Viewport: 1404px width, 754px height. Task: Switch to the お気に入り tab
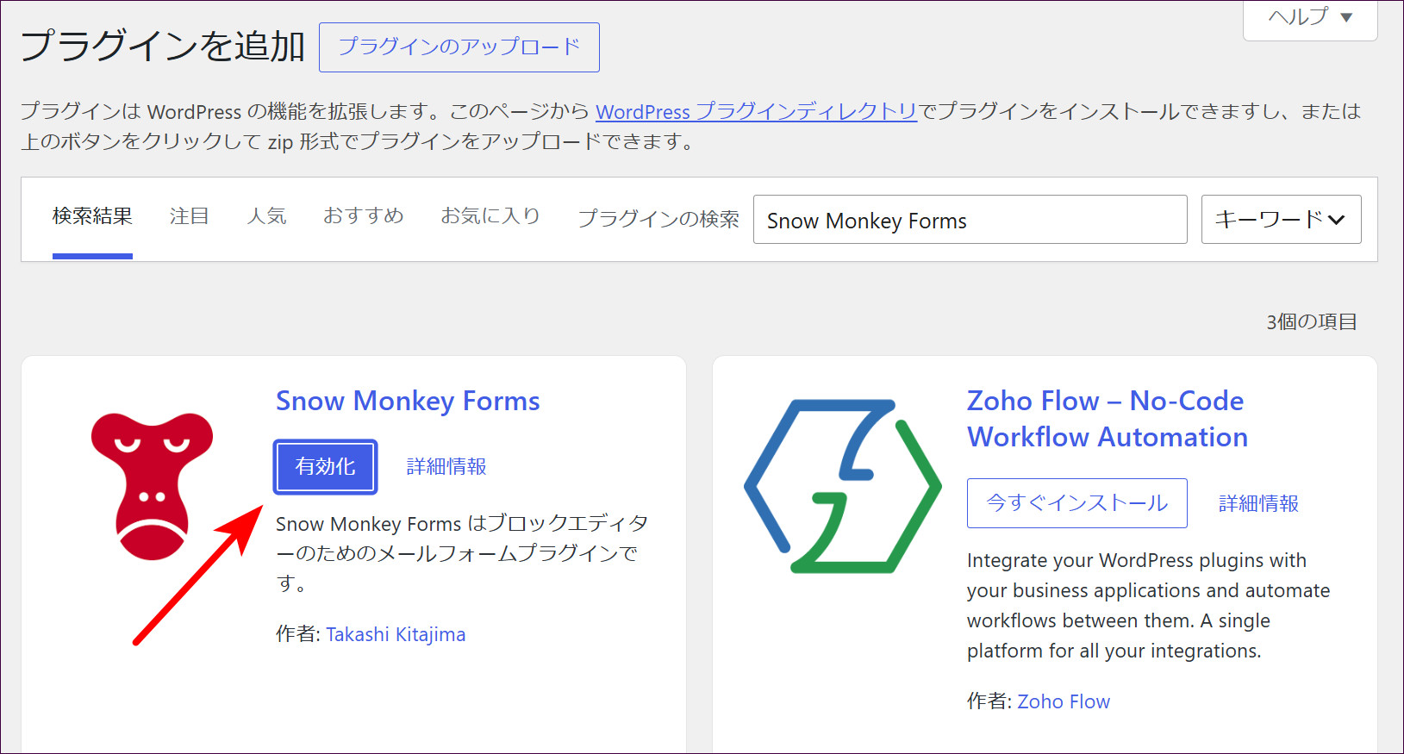[490, 216]
